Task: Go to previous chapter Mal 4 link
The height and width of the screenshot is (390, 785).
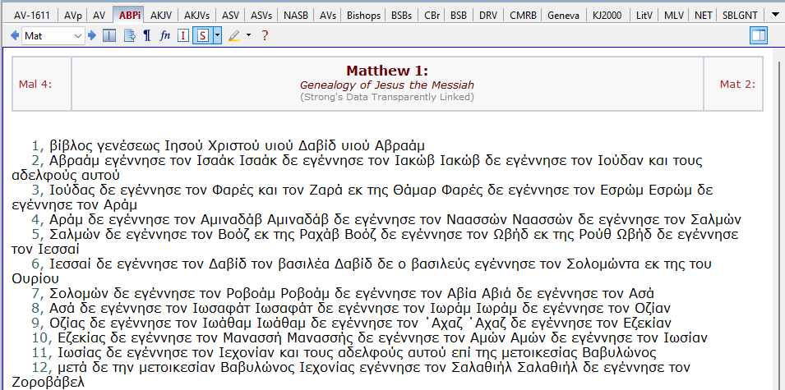Action: click(x=35, y=84)
